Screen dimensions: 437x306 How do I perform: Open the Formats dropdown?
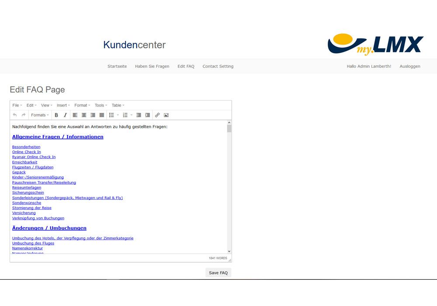coord(40,115)
